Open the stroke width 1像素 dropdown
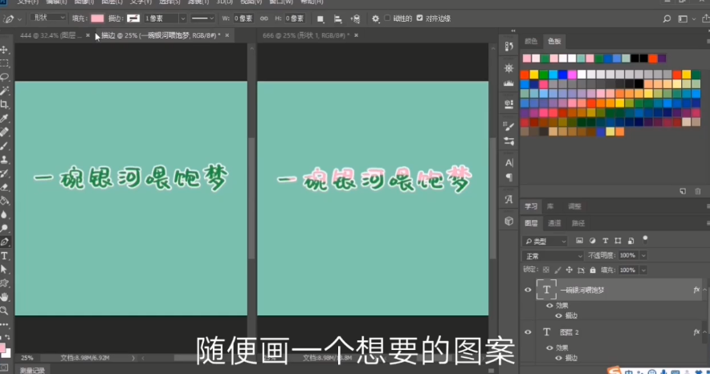 pos(182,18)
